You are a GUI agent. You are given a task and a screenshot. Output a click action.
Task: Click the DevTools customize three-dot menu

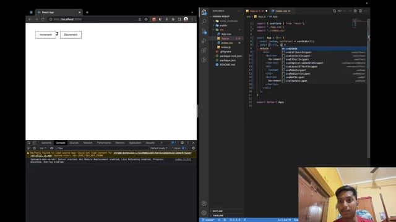coord(188,142)
